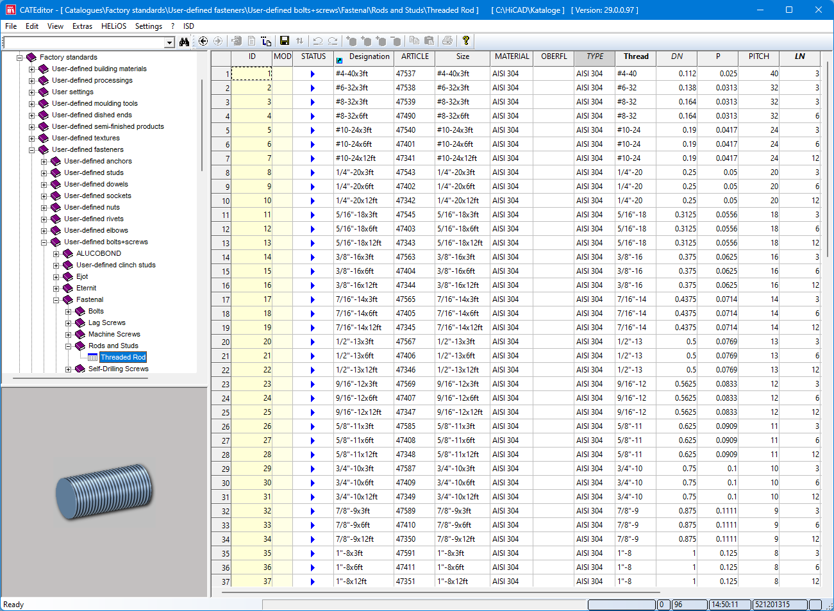834x611 pixels.
Task: Click the Designation column header
Action: (x=364, y=57)
